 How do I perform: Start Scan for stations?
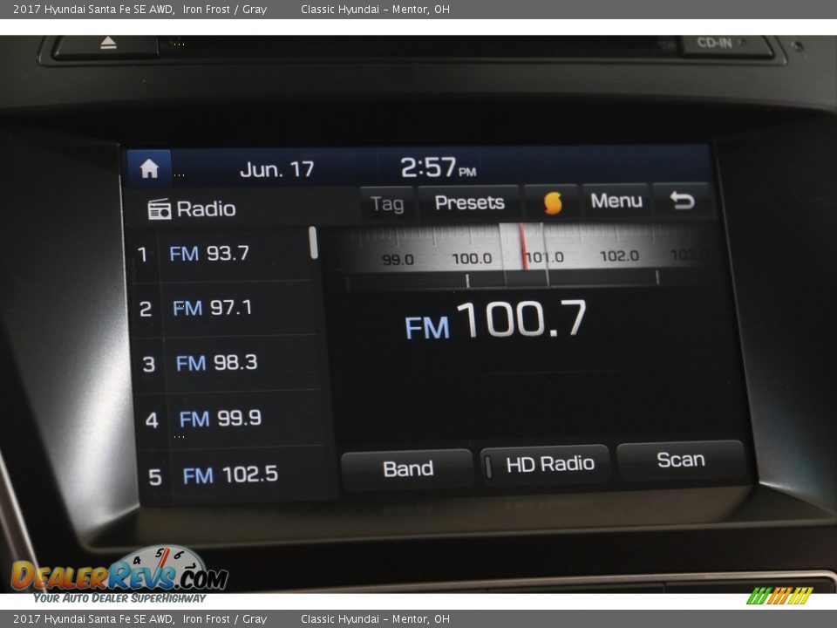[680, 461]
